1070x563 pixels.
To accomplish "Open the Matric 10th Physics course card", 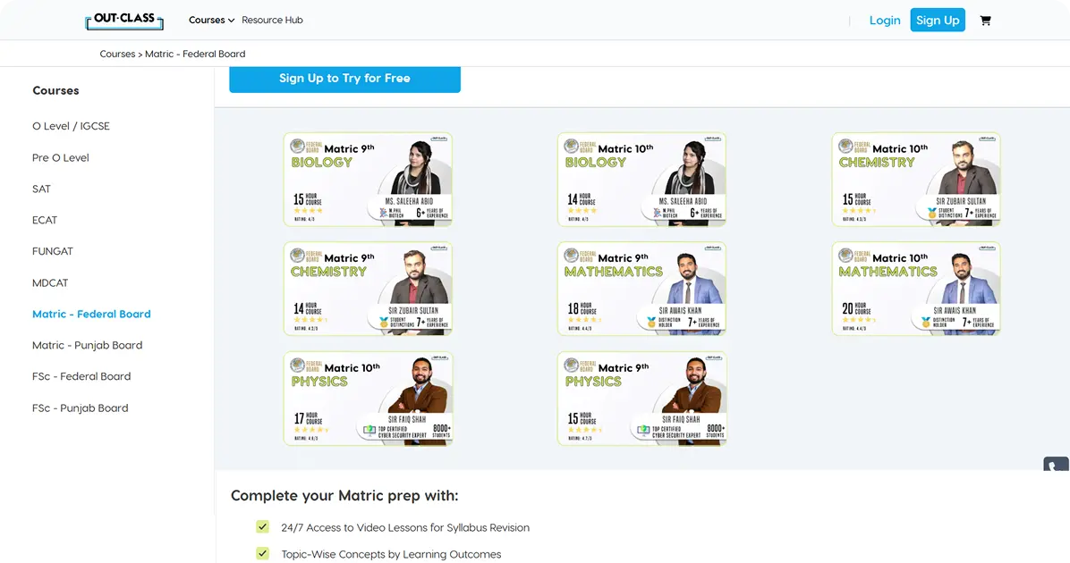I will click(368, 399).
